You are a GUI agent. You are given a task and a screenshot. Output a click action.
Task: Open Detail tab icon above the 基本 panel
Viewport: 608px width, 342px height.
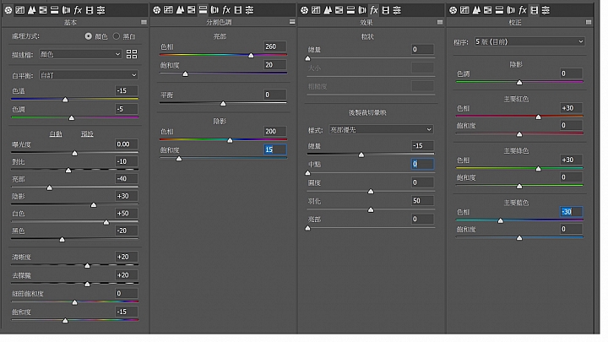click(x=31, y=10)
